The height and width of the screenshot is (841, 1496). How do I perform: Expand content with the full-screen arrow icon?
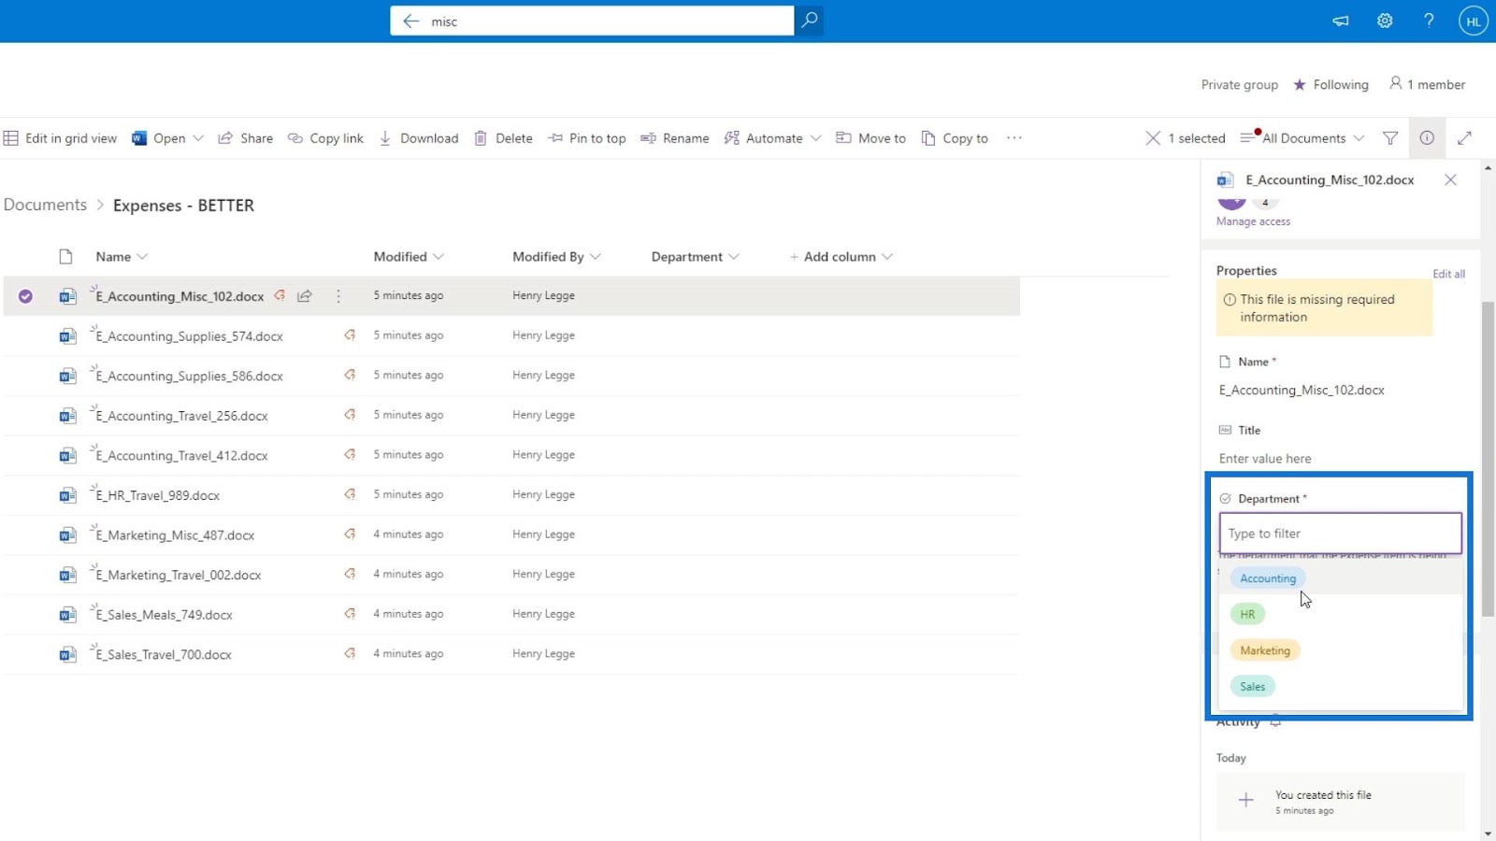coord(1465,138)
